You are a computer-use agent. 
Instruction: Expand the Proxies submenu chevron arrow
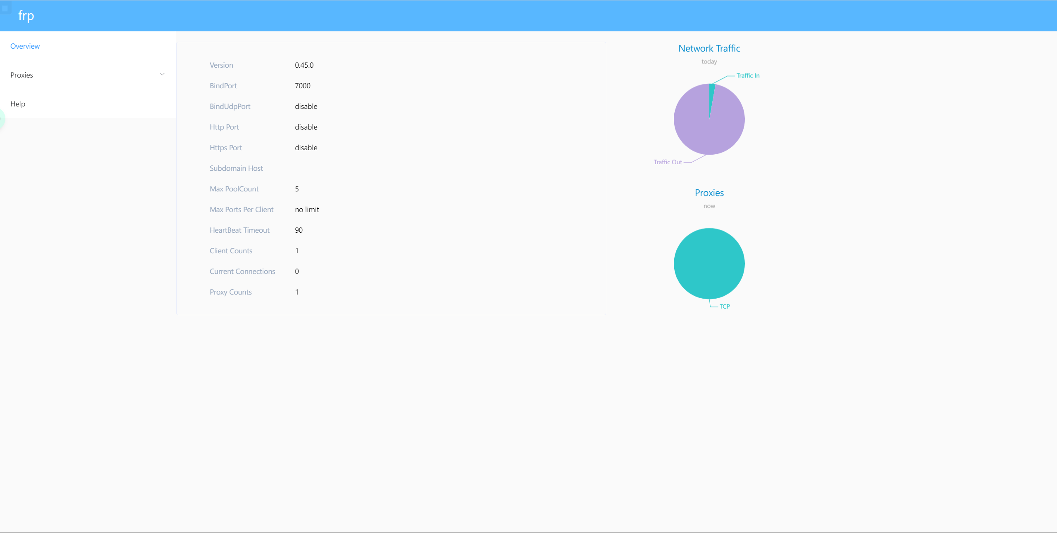(162, 75)
